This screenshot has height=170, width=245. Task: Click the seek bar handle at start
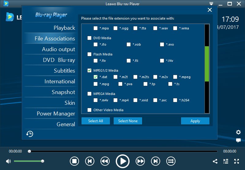[x=29, y=151]
